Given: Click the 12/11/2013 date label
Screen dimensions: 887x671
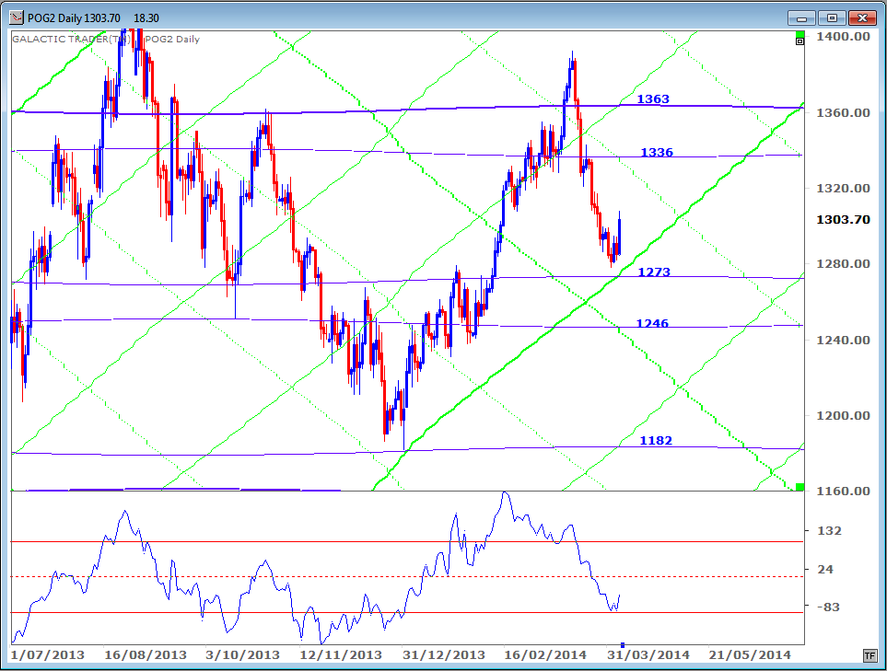Looking at the screenshot, I should (341, 655).
